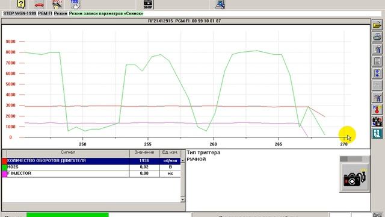
Task: Click the dual camera snapshot icon in sidebar
Action: 377,121
